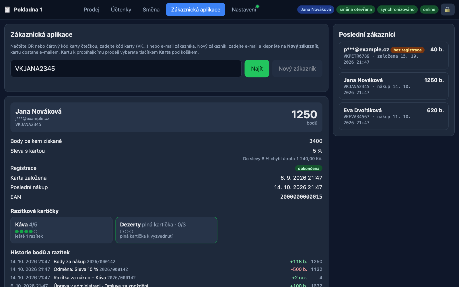Viewport: 459px width, 287px height.
Task: Click the lock icon button
Action: 448,9
